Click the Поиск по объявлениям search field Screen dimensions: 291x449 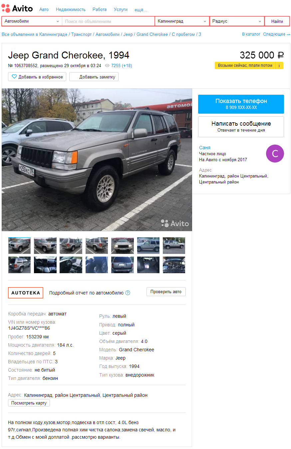(x=108, y=21)
